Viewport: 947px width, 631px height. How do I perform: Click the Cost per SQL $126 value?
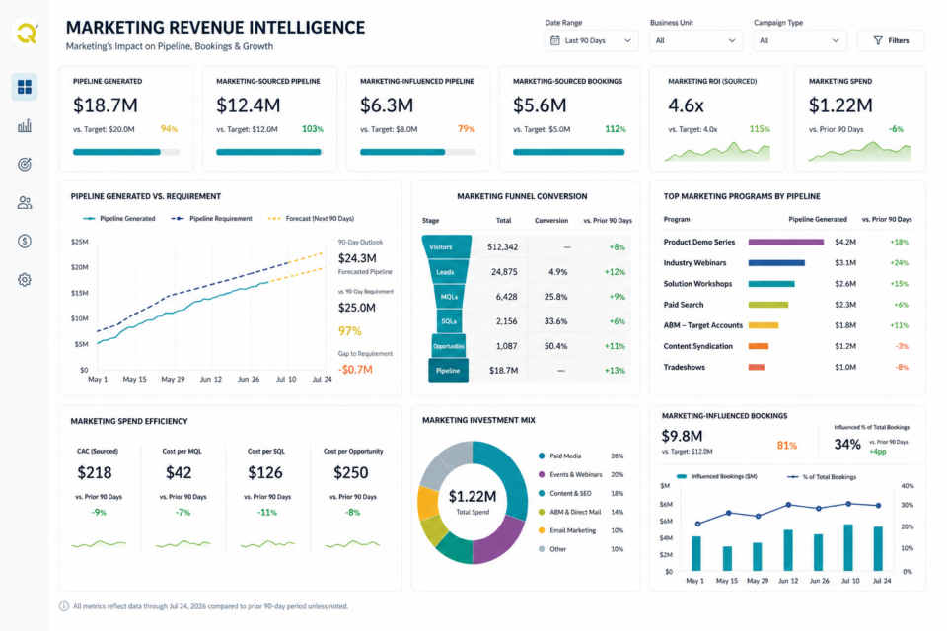pos(265,473)
